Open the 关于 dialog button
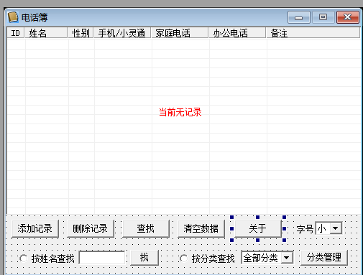 point(258,228)
